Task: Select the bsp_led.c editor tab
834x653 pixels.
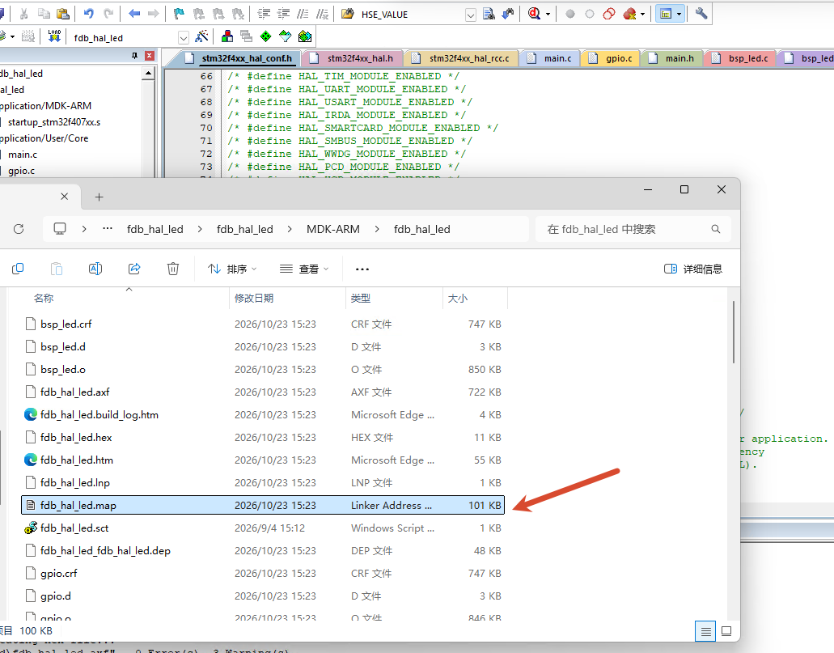Action: tap(741, 58)
